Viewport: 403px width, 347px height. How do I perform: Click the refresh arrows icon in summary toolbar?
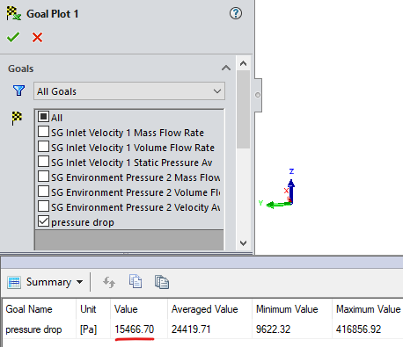[x=109, y=282]
